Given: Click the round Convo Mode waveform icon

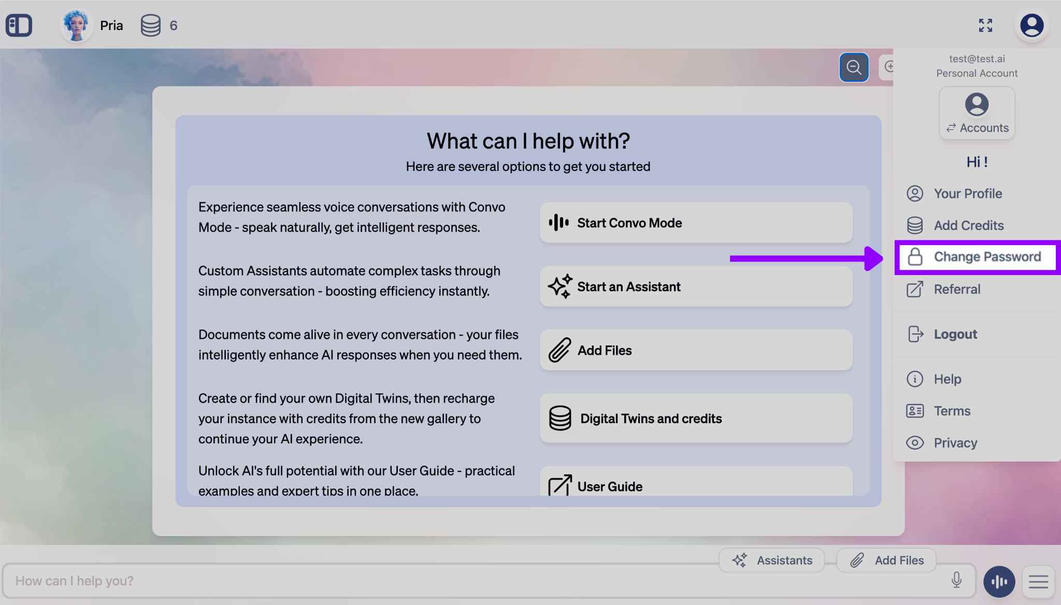Looking at the screenshot, I should [999, 582].
